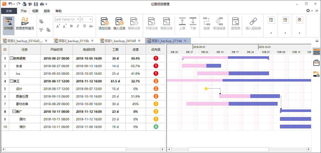Click the Undo arrow icon
This screenshot has width=321, height=153.
[x=10, y=4]
